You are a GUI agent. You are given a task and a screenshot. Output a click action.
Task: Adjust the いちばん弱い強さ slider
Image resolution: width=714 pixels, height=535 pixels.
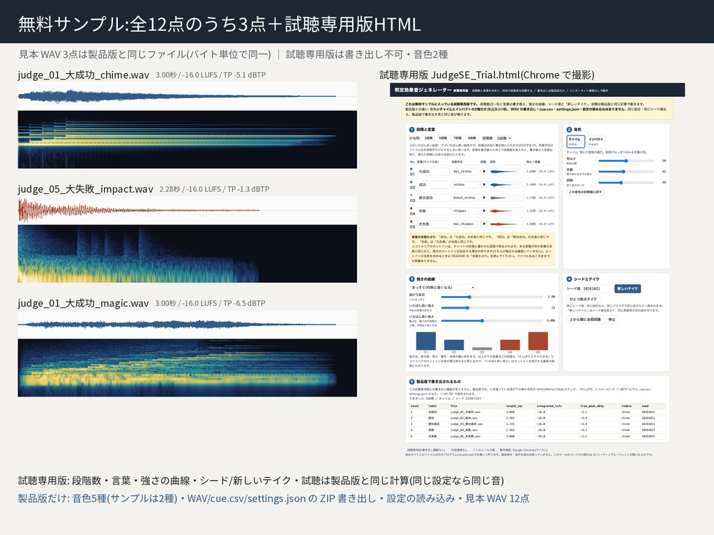(x=492, y=308)
